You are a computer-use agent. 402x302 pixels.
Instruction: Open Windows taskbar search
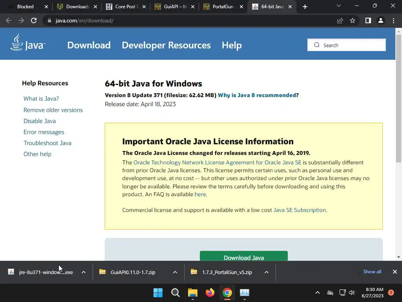click(175, 293)
